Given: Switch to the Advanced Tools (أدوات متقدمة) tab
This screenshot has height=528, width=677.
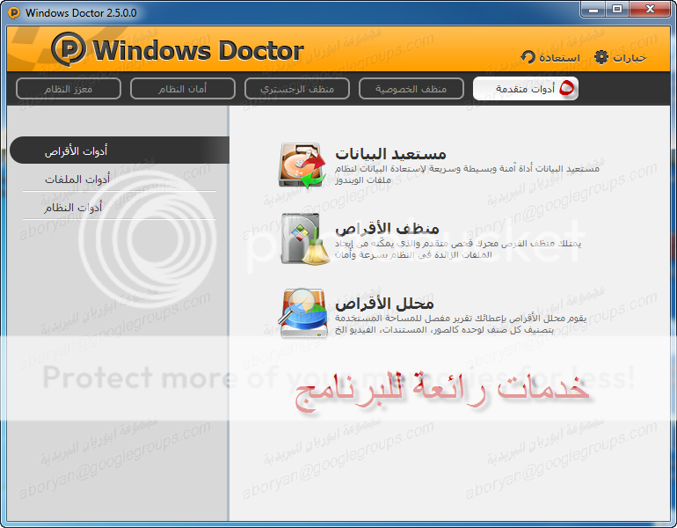Looking at the screenshot, I should click(x=525, y=89).
